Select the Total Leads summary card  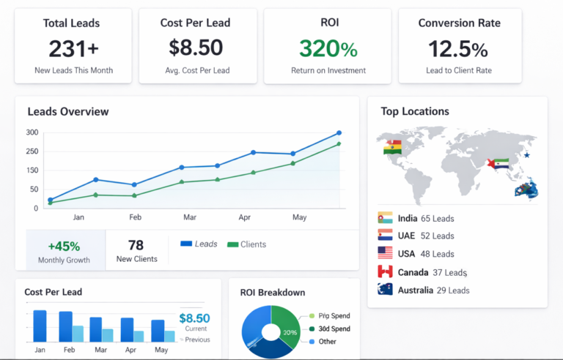point(73,45)
